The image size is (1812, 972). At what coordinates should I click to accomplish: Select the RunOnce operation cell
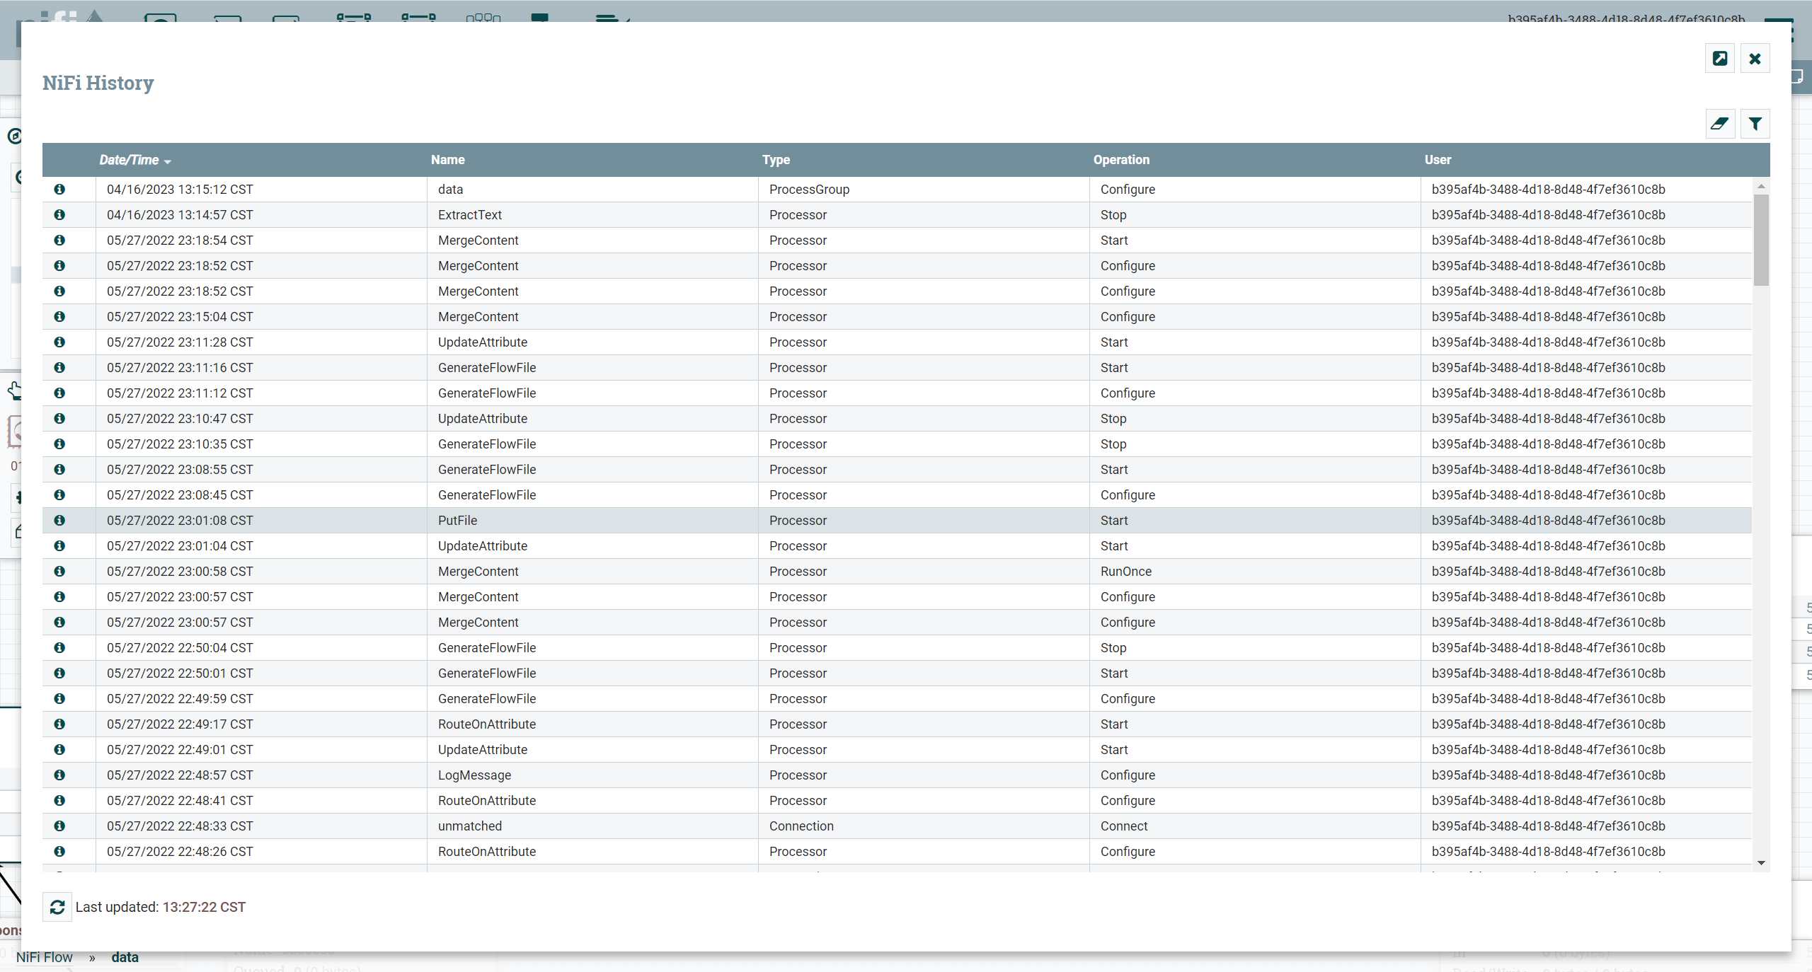click(1255, 571)
